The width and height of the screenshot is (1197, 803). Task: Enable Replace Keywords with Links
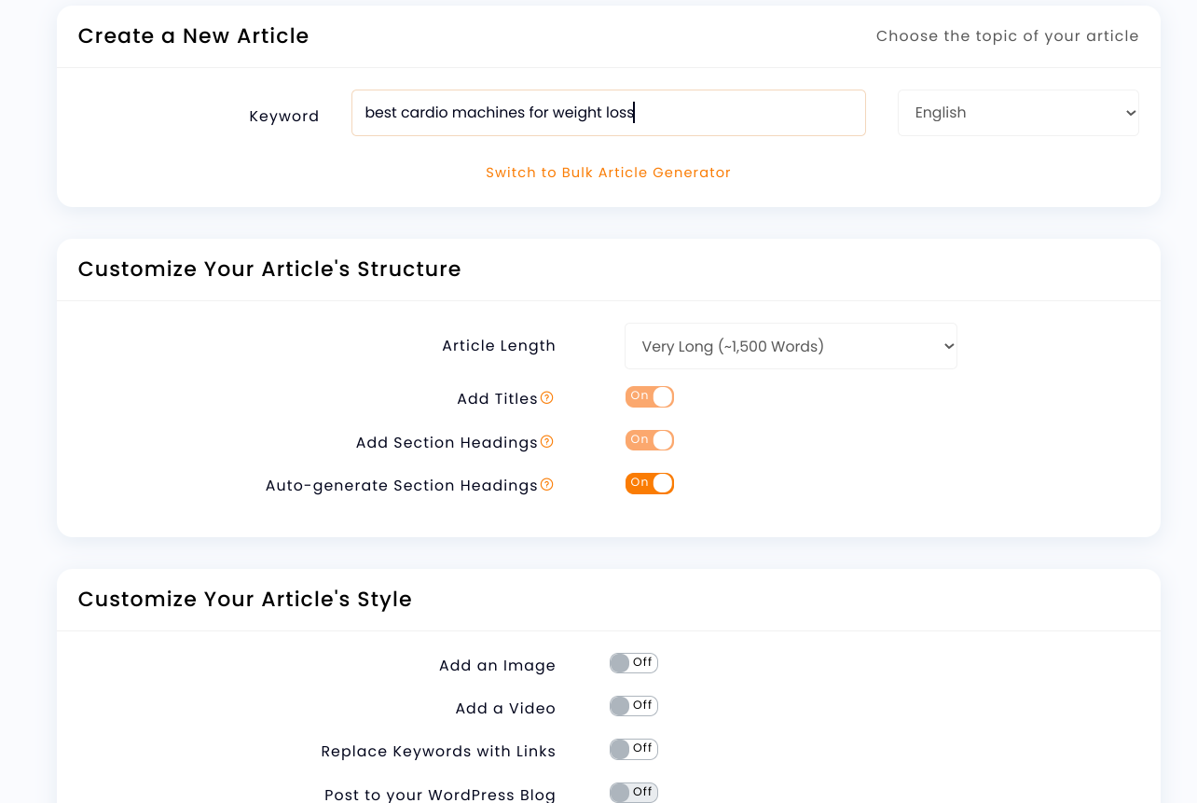pos(634,749)
